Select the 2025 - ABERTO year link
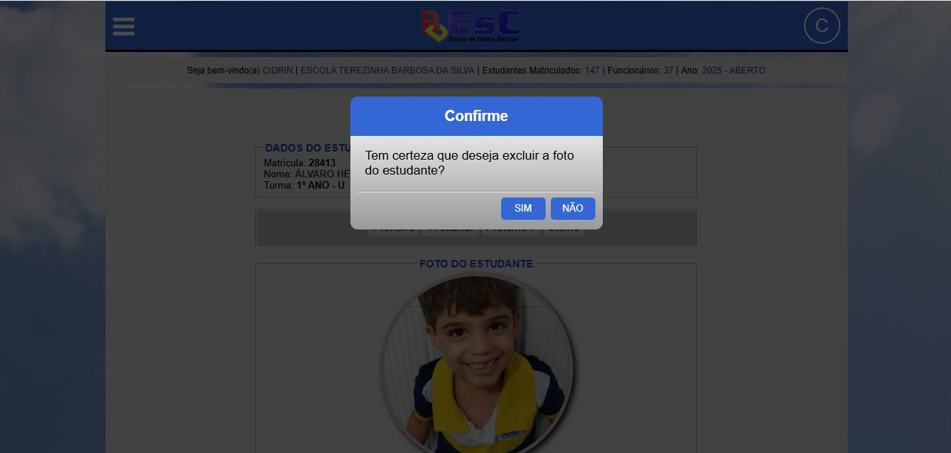The image size is (951, 453). 733,71
